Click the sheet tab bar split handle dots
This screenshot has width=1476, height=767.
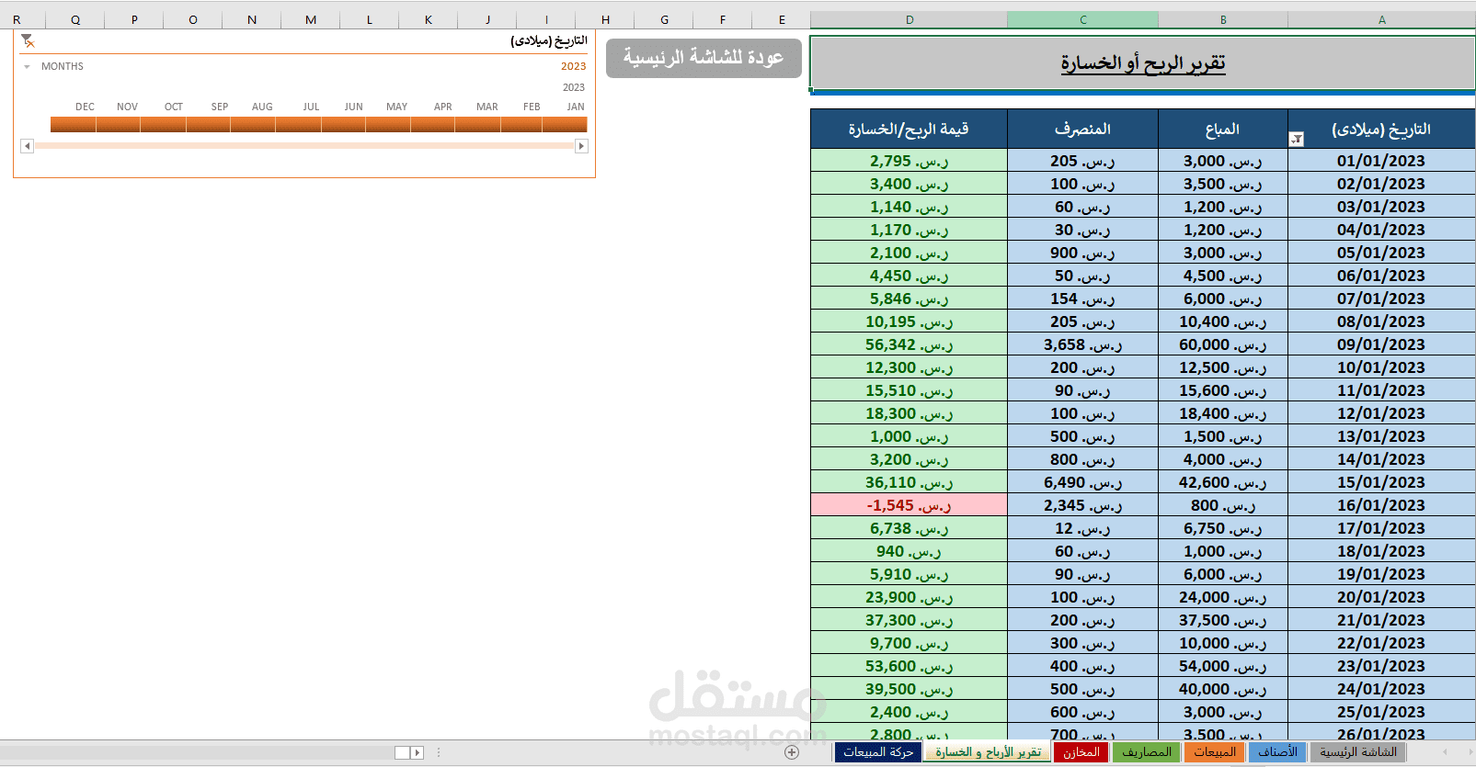439,752
